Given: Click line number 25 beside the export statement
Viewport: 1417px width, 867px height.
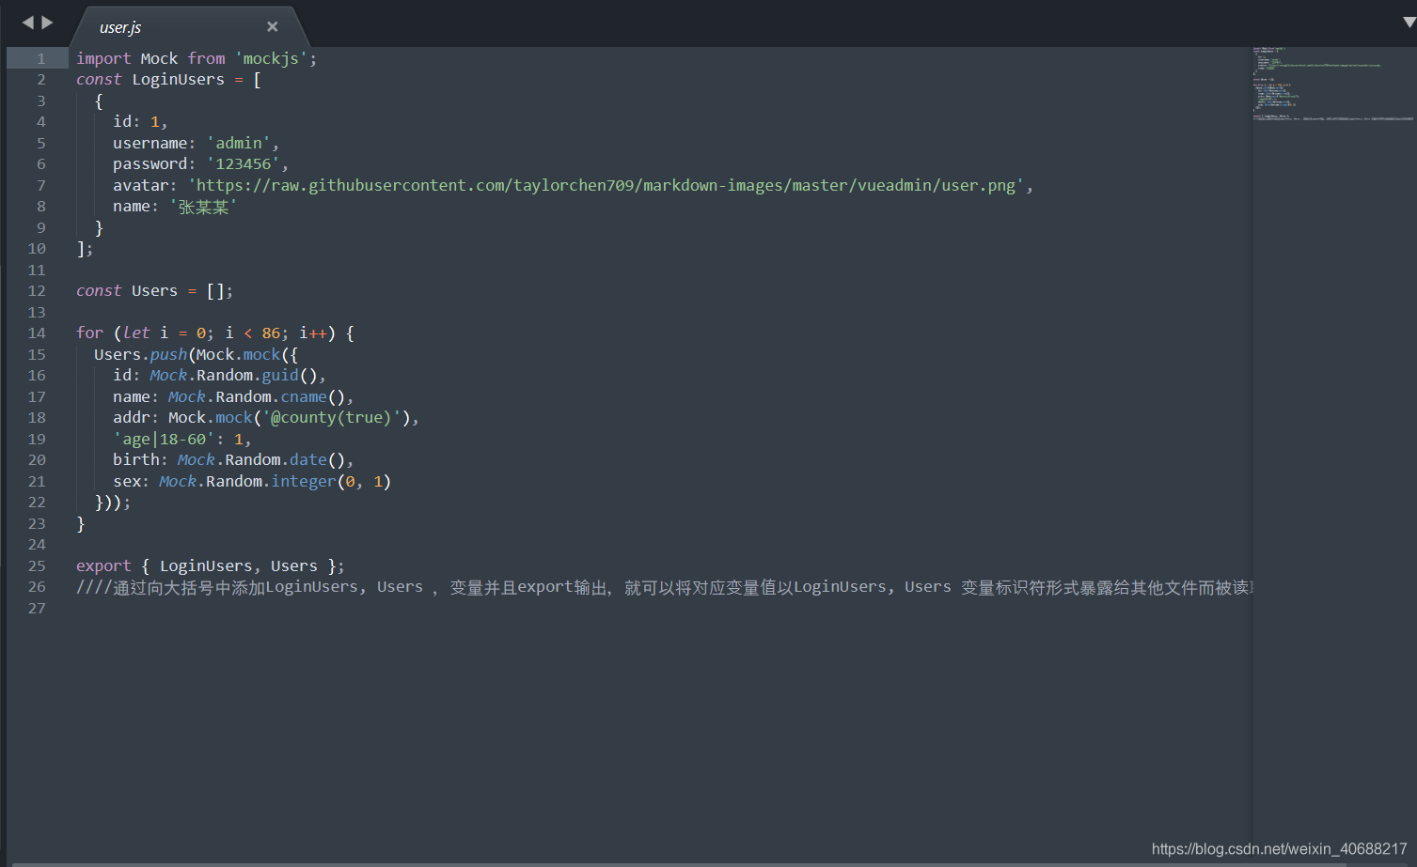Looking at the screenshot, I should pos(36,565).
